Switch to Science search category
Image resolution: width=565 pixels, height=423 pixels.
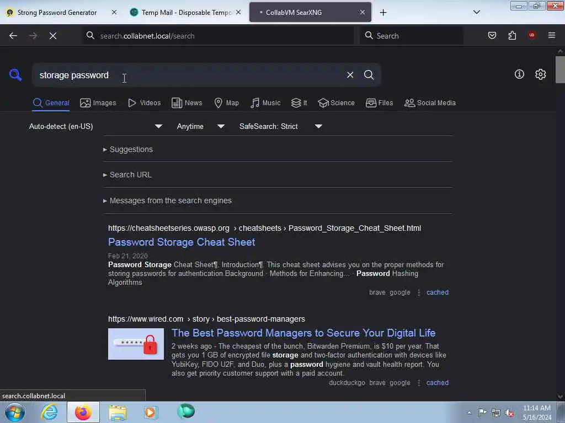336,103
